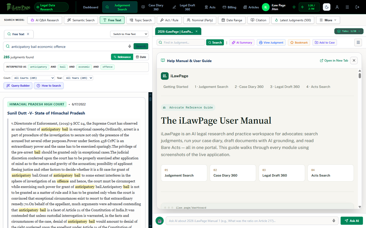Viewport: 366px width, 228px height.
Task: Select Free Text search mode
Action: coord(112,20)
